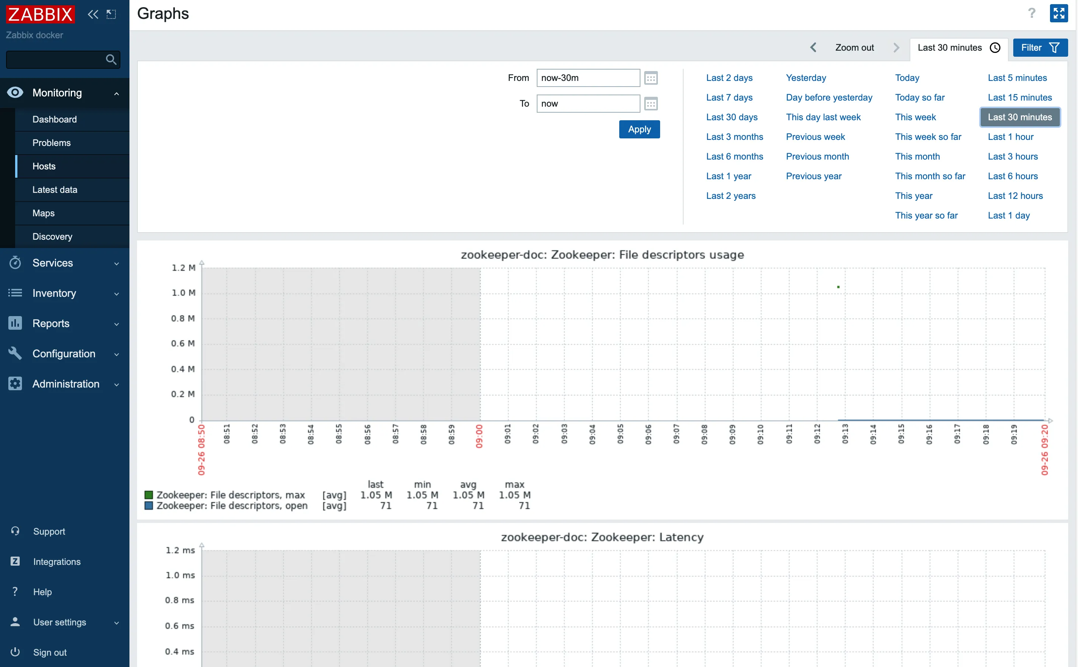Collapse the Monitoring menu section
1078x667 pixels.
(64, 93)
